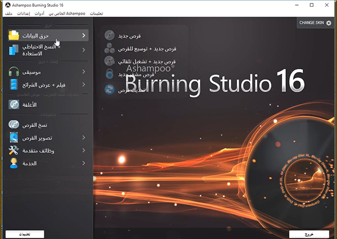The image size is (337, 239).
Task: Expand the حرق البيانات chevron arrow
Action: pyautogui.click(x=84, y=35)
